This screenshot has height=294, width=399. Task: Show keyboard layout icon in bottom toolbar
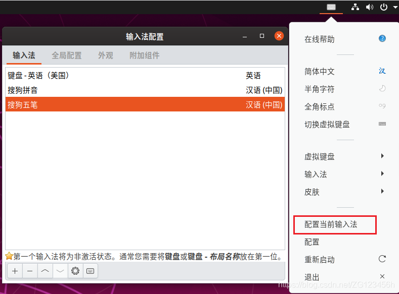click(x=91, y=271)
